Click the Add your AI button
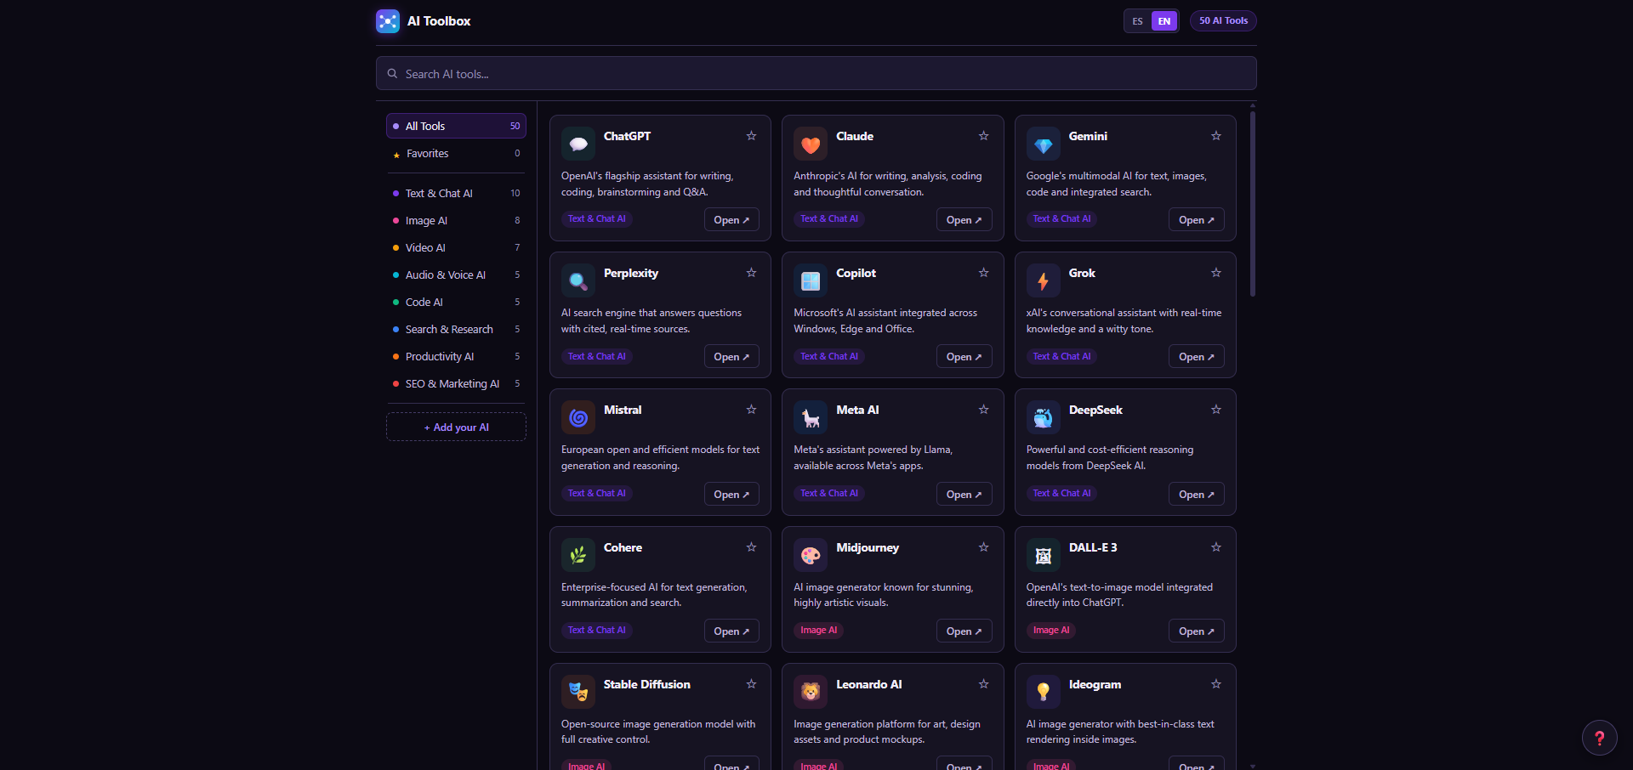 [456, 427]
